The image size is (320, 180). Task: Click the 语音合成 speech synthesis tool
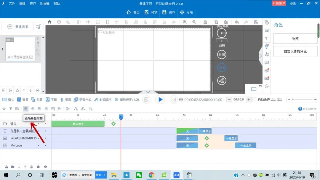pos(82,99)
